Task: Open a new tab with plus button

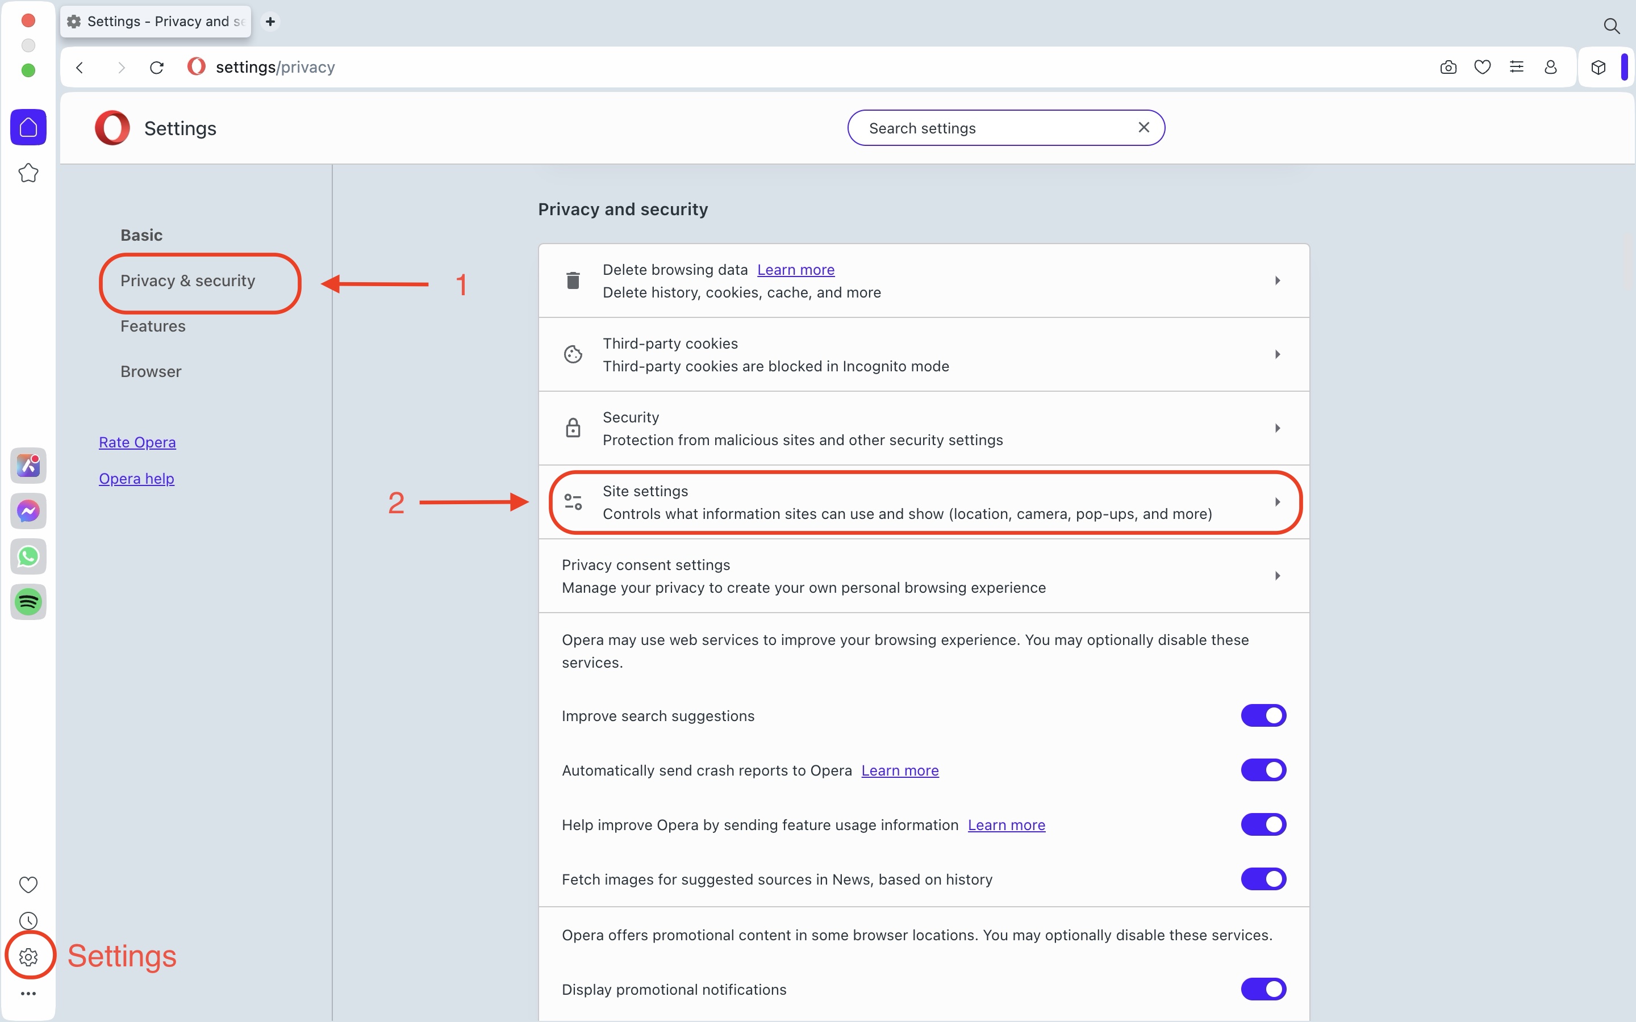Action: 270,22
